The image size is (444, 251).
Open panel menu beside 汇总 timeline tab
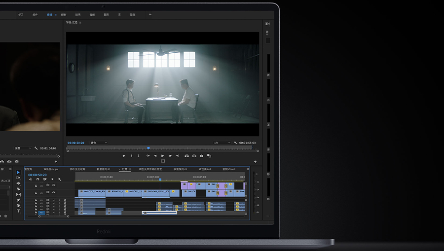(130, 169)
